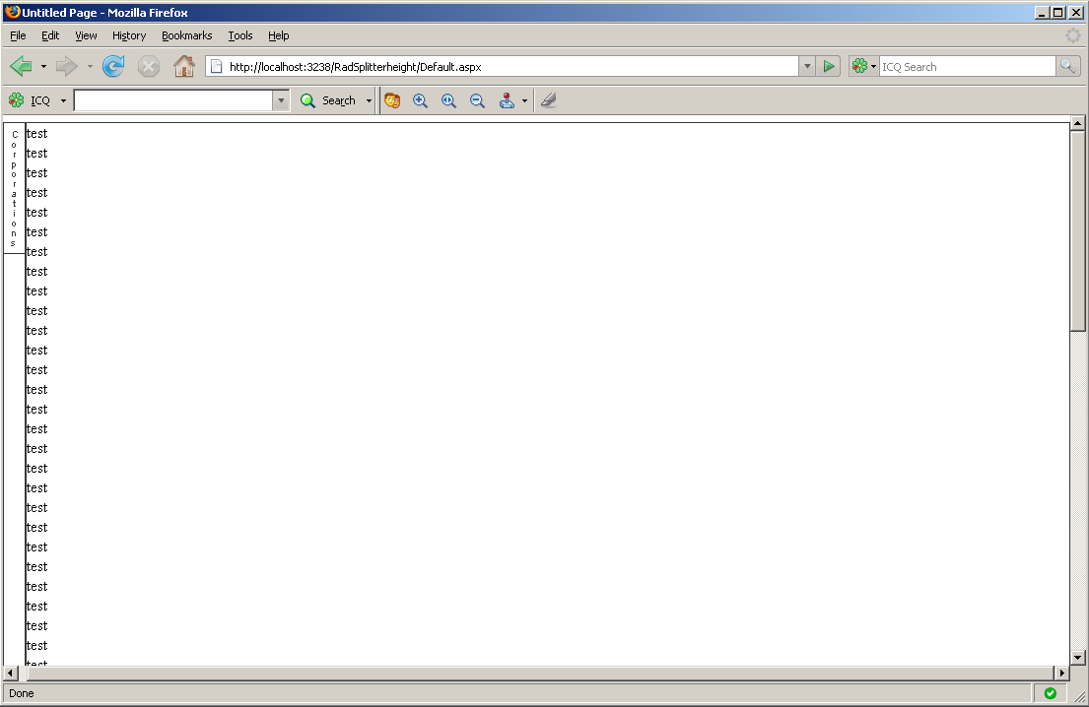1089x707 pixels.
Task: Click the zoom in magnifier icon
Action: (x=420, y=100)
